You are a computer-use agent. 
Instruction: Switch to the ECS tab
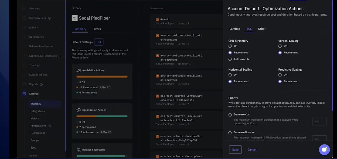[x=249, y=29]
